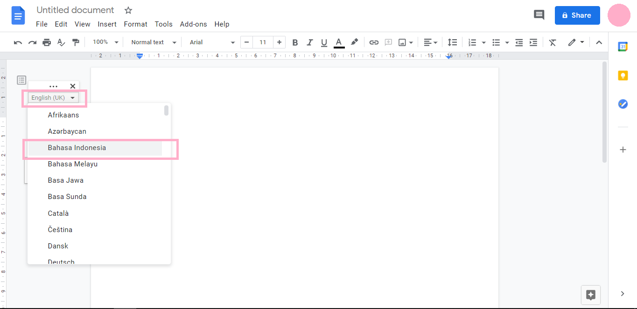Toggle Italic formatting
Image resolution: width=637 pixels, height=309 pixels.
[x=309, y=42]
